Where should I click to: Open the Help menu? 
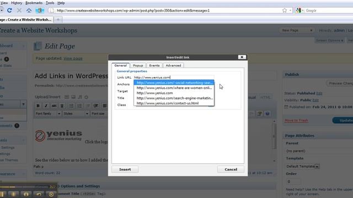(61, 3)
